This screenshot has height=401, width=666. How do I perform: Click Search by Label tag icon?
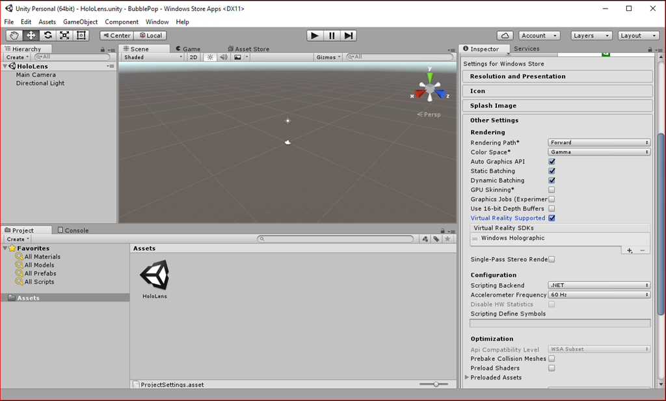pos(436,239)
